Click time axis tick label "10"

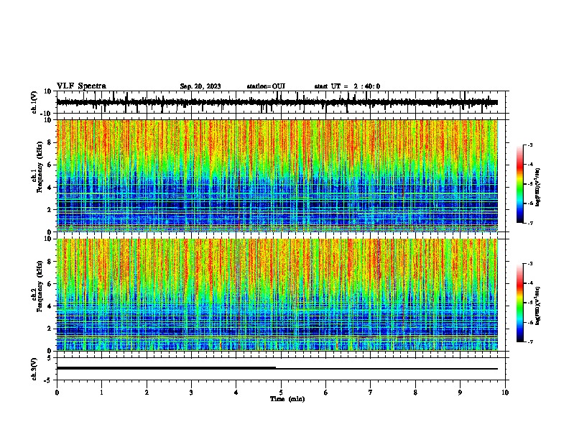505,393
